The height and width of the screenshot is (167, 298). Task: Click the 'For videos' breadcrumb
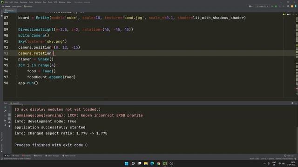[6, 6]
